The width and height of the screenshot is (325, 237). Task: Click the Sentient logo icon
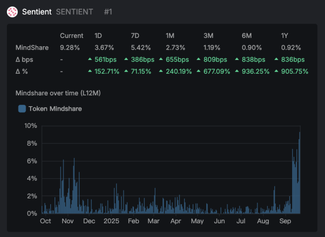pyautogui.click(x=12, y=12)
